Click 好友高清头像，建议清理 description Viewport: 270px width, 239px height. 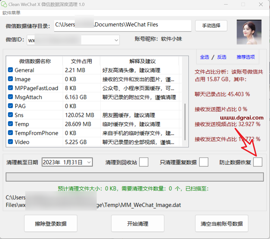131,70
